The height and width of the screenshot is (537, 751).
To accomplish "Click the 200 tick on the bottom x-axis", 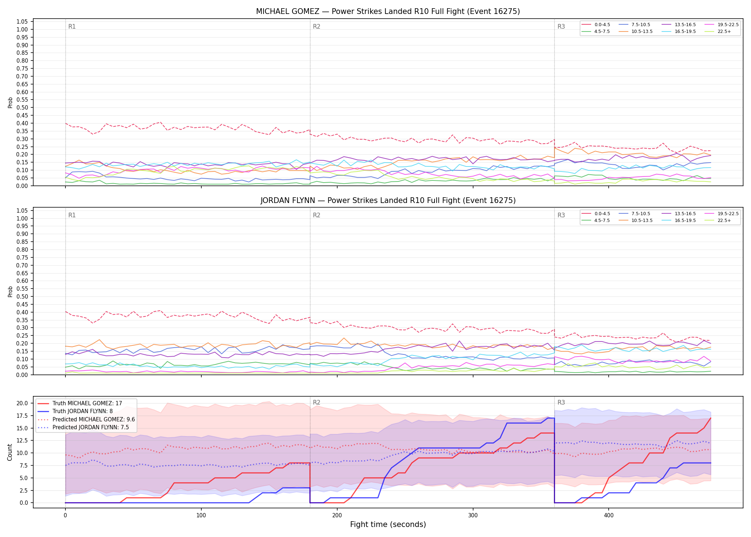I will (x=337, y=516).
